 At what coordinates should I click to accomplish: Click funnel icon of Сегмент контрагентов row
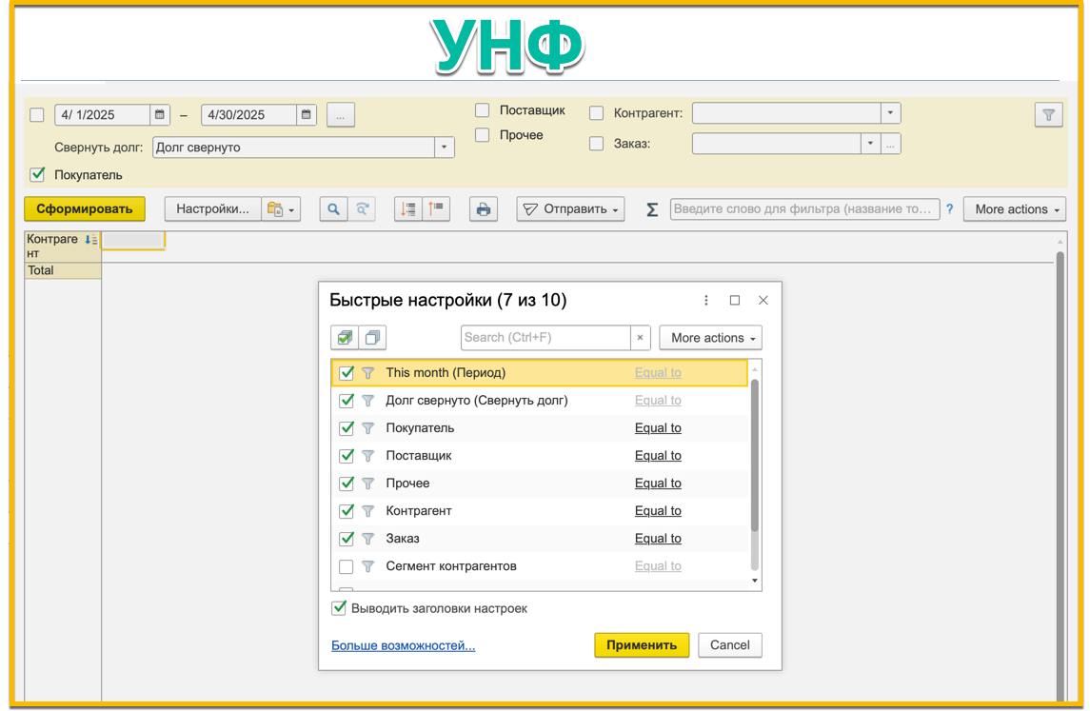(367, 566)
